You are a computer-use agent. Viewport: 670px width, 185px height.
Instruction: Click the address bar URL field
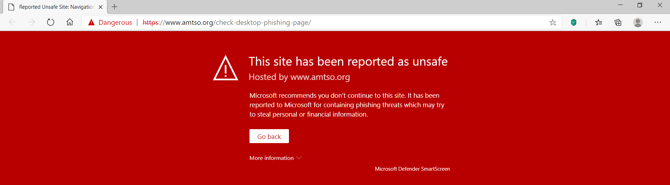349,23
